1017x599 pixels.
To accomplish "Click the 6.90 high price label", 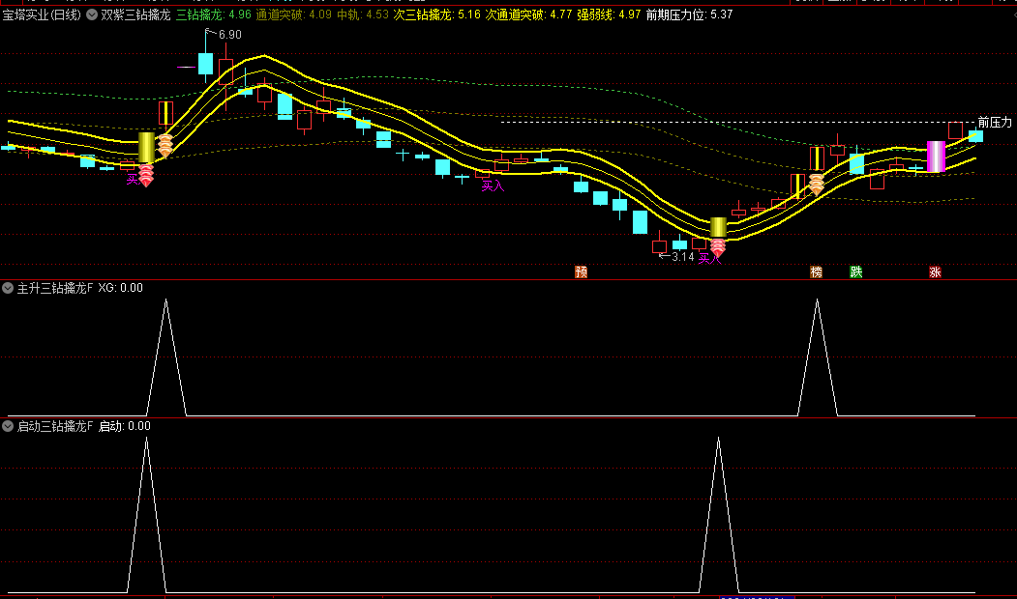I will tap(229, 35).
